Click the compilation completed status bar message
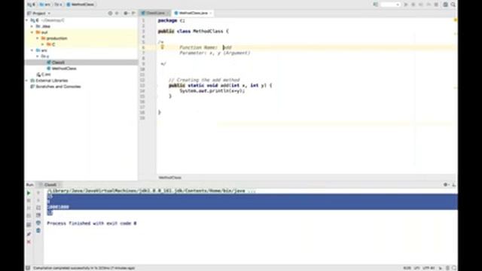482x271 pixels. 84,268
